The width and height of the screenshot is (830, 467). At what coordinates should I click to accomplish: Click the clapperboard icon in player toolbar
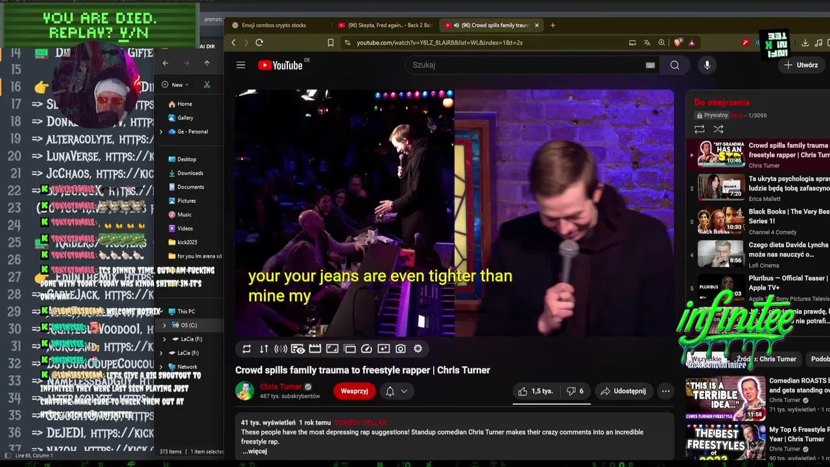coord(315,349)
